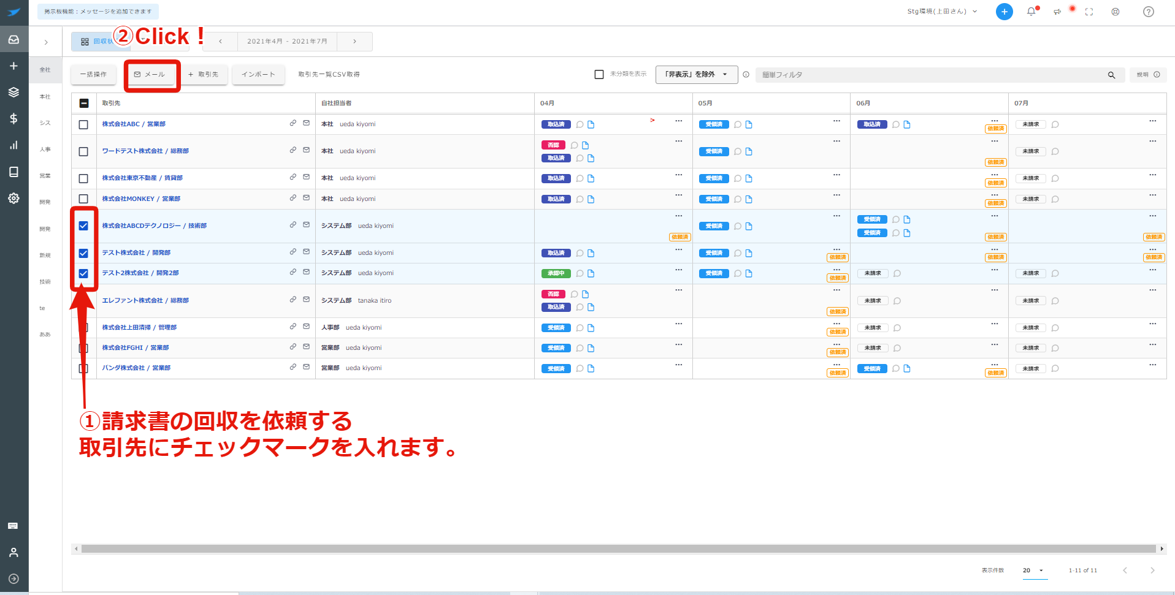Image resolution: width=1175 pixels, height=595 pixels.
Task: Toggle the select-all header checkbox
Action: 84,104
